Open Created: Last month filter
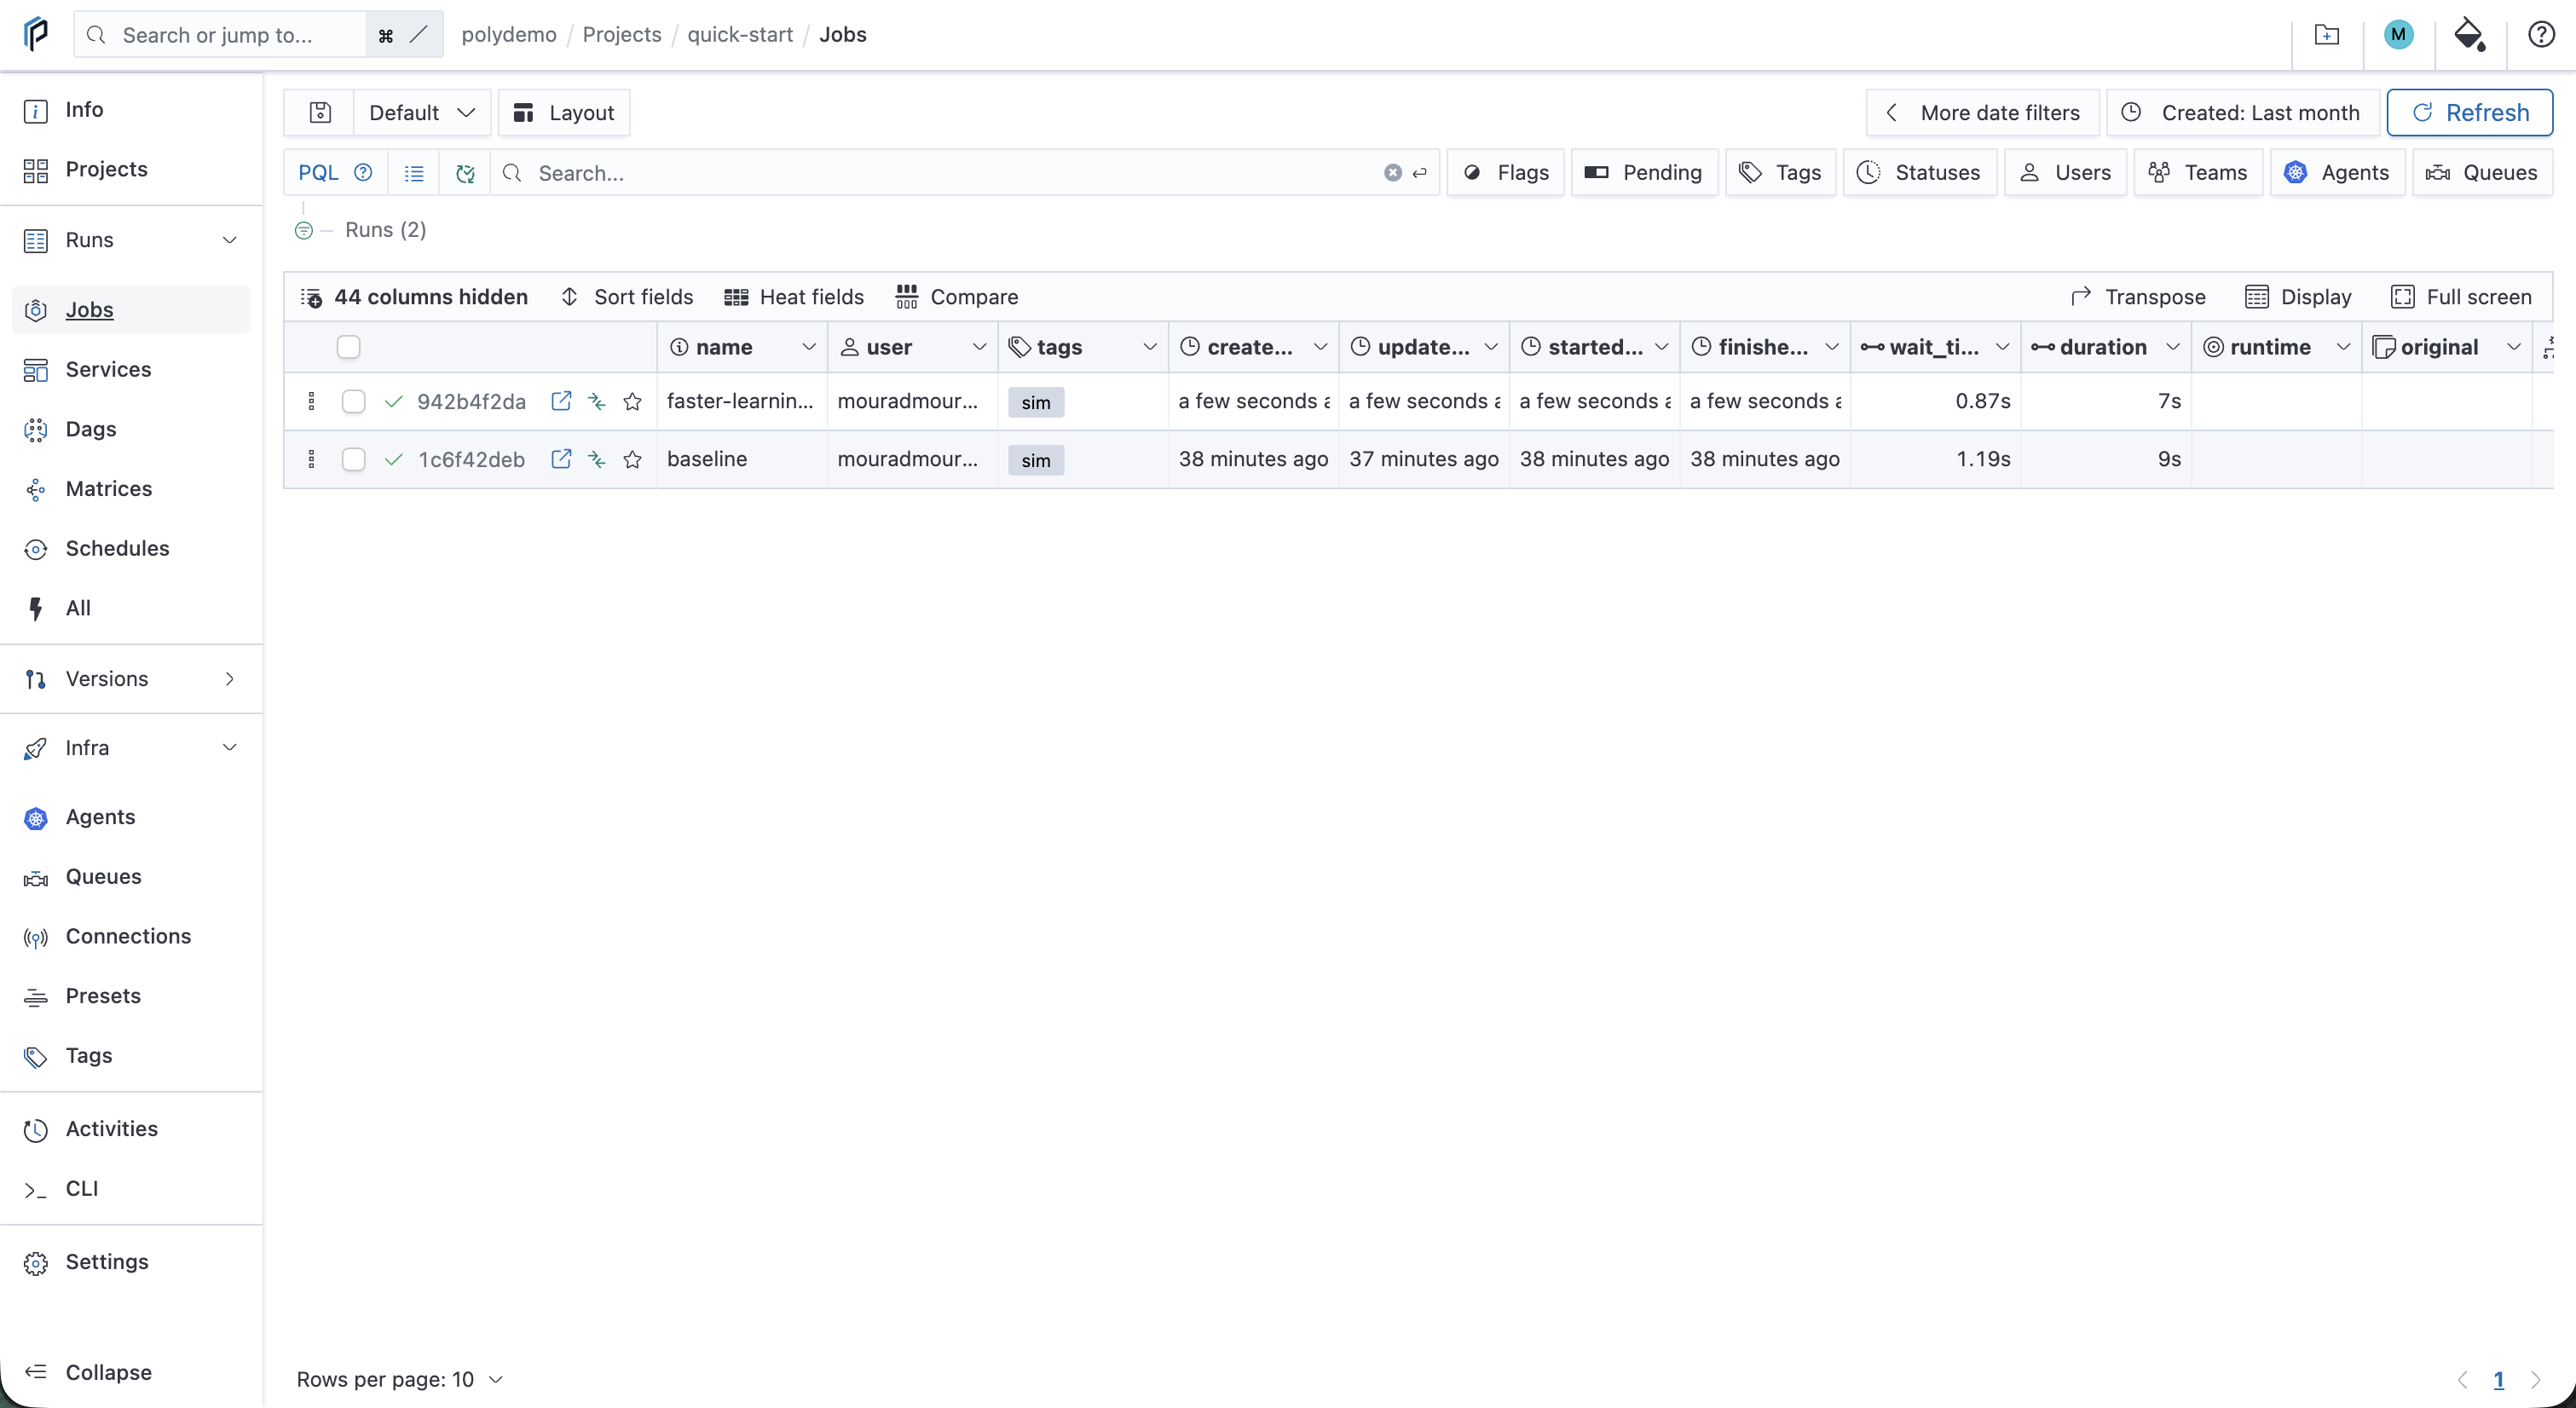Screen dimensions: 2576x1408 2242,112
